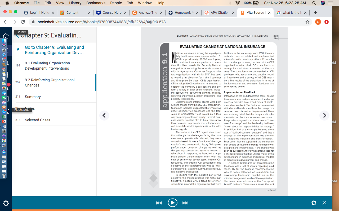Go back using chevron beside Chapter 9 title

click(x=17, y=36)
